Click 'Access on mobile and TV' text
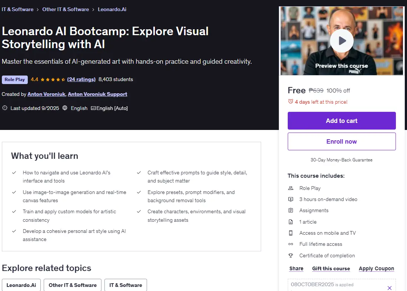 (x=328, y=233)
